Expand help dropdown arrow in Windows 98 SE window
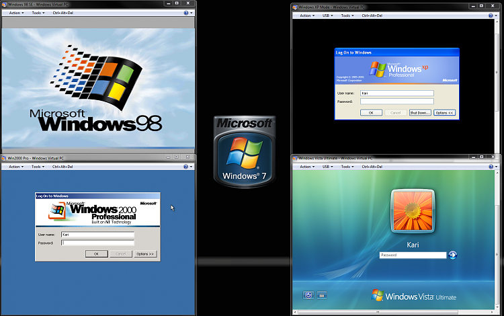This screenshot has height=316, width=504. (x=192, y=13)
